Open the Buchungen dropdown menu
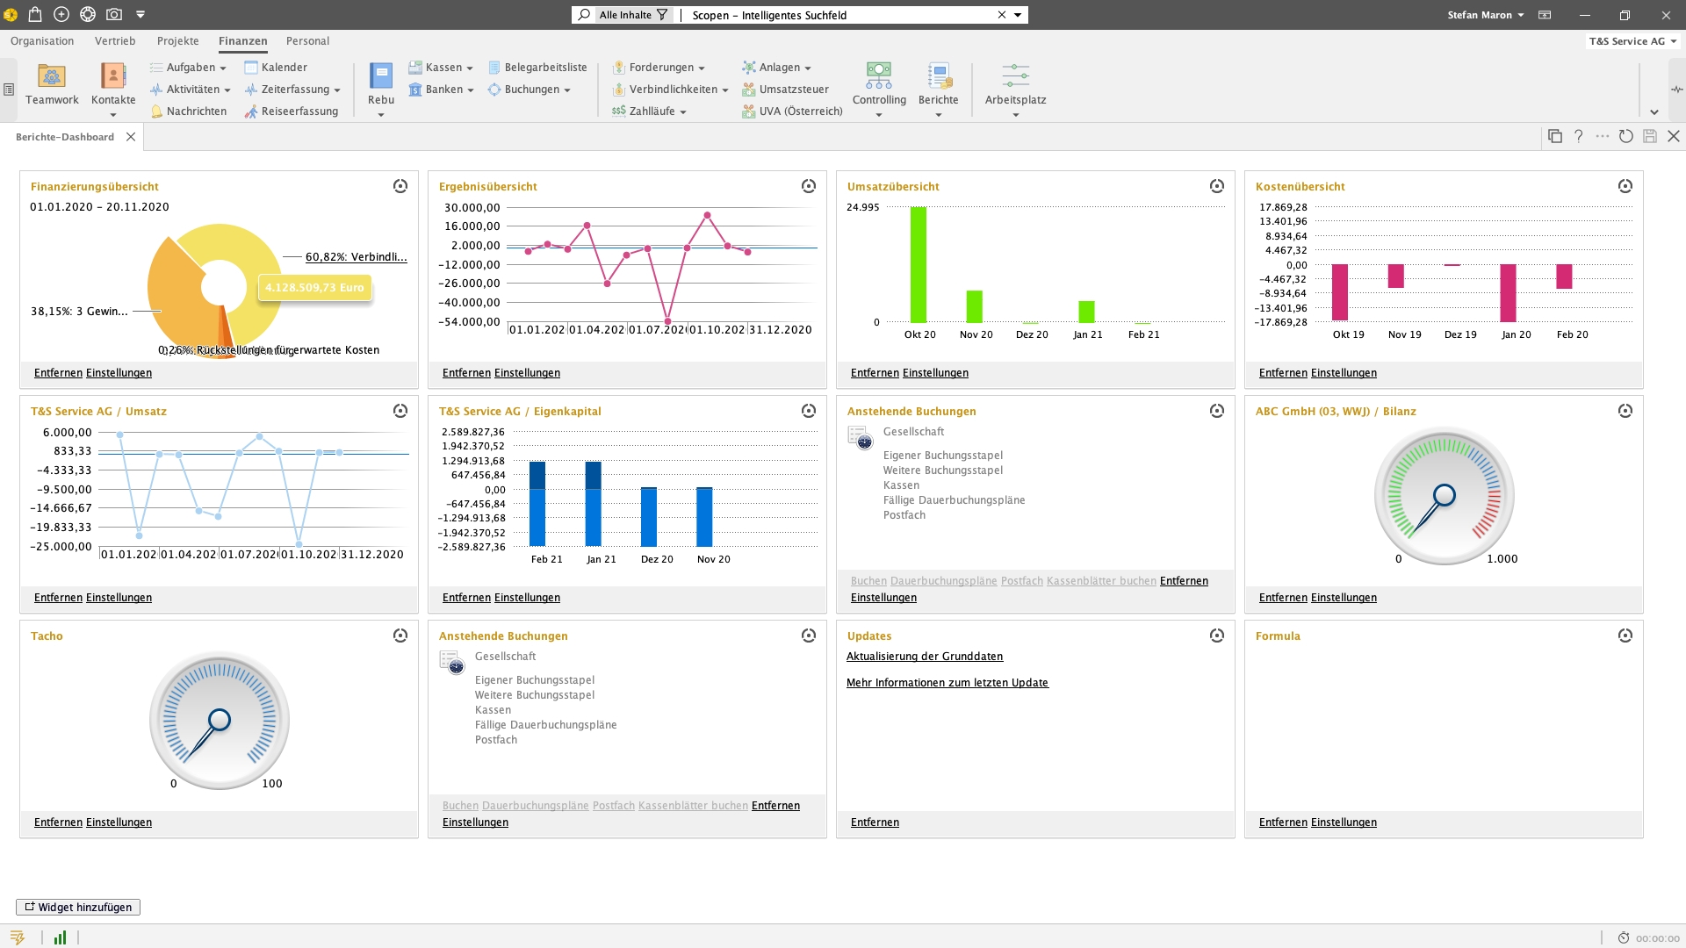Image resolution: width=1686 pixels, height=948 pixels. coord(567,90)
